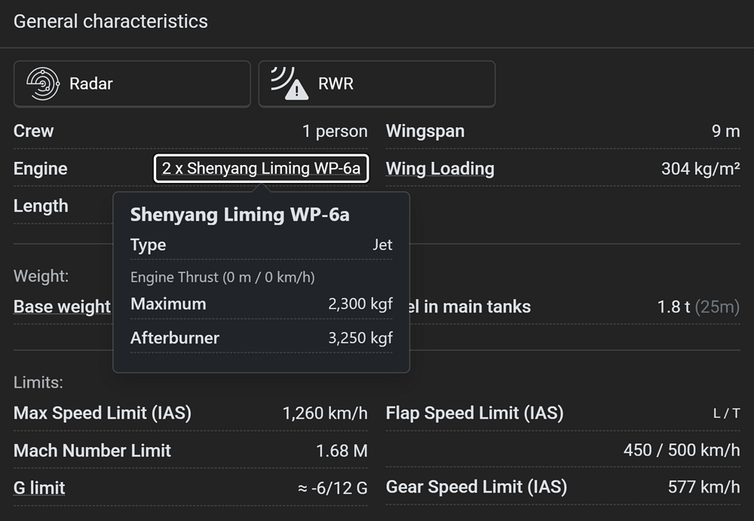Click the Maximum thrust value 2,300 kgf

pos(360,304)
